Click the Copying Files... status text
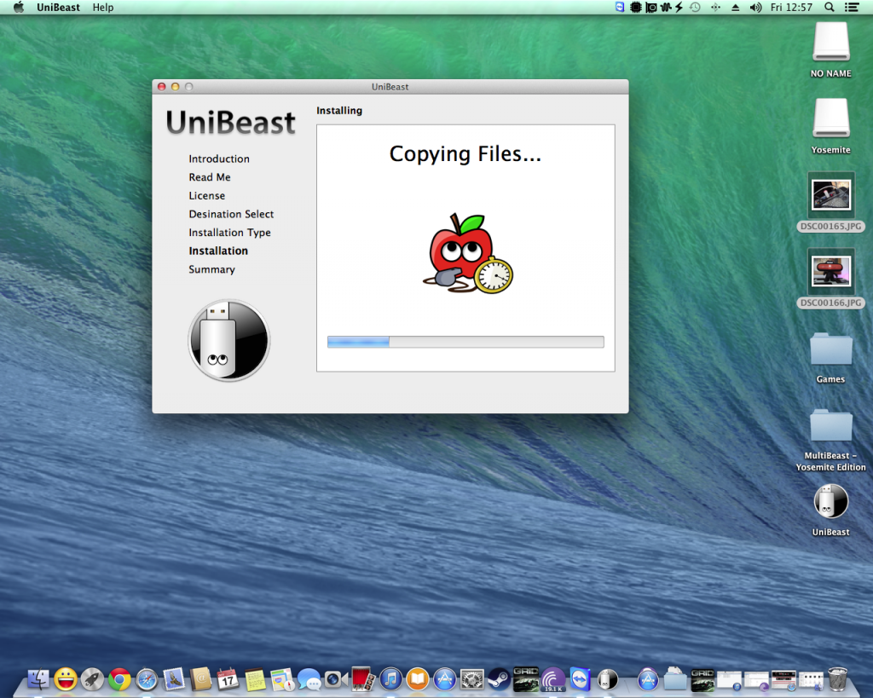Screen dimensions: 873x698 click(465, 153)
